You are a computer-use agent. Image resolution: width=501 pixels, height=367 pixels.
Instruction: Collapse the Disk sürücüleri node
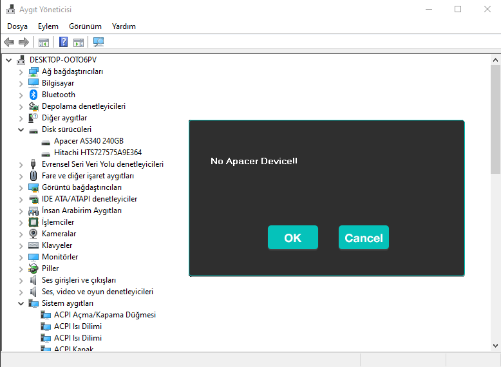(21, 129)
